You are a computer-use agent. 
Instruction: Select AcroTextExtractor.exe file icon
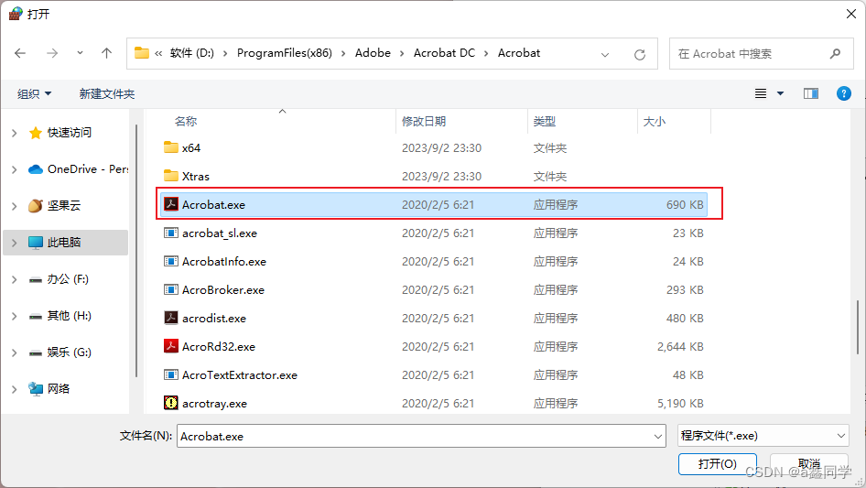(170, 374)
